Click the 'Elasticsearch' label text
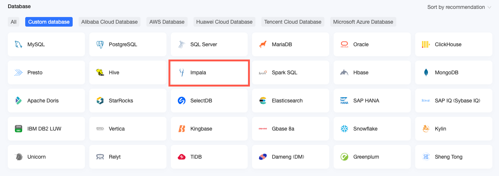This screenshot has height=176, width=499. pos(287,101)
